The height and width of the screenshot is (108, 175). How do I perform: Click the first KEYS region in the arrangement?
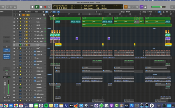click(92, 25)
